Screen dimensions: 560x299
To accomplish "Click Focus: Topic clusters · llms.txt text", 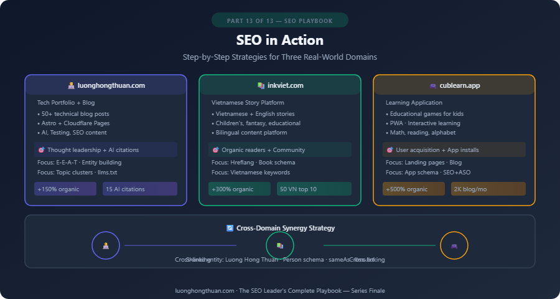I will 77,173.
